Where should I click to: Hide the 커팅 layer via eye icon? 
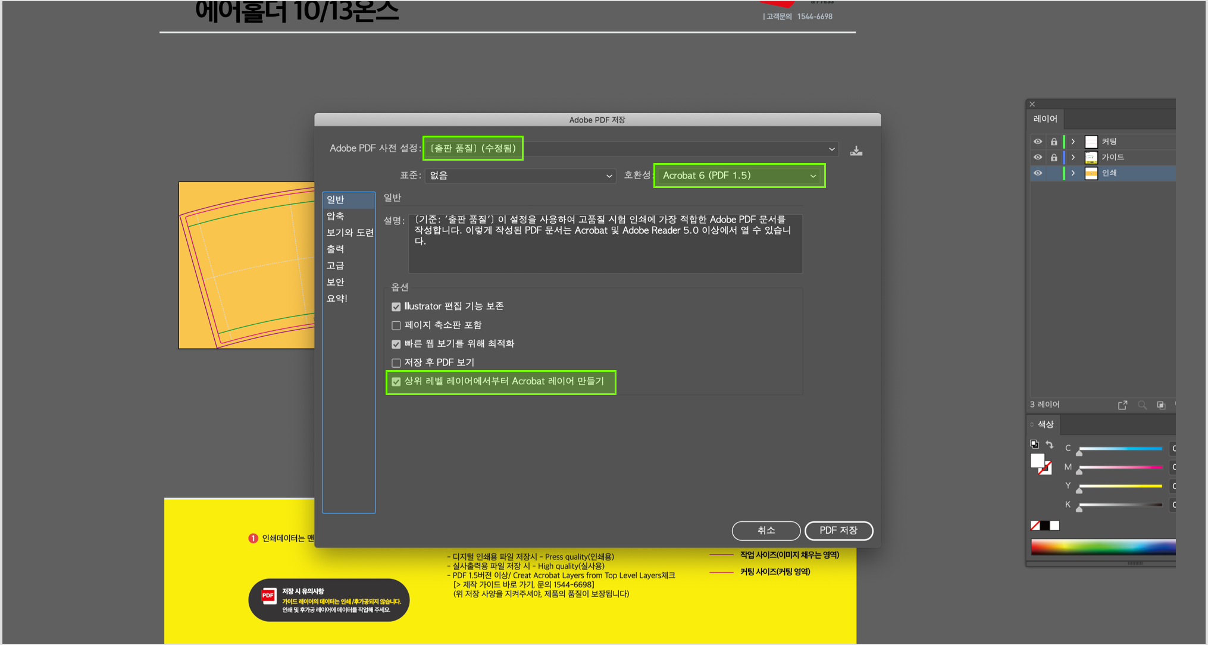[x=1038, y=142]
